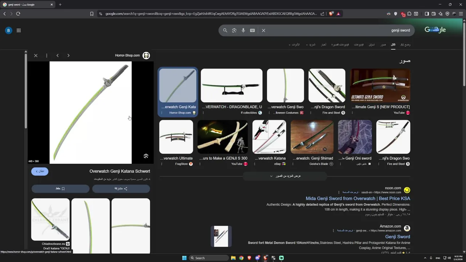Select the All results tab (الكل)

(393, 45)
